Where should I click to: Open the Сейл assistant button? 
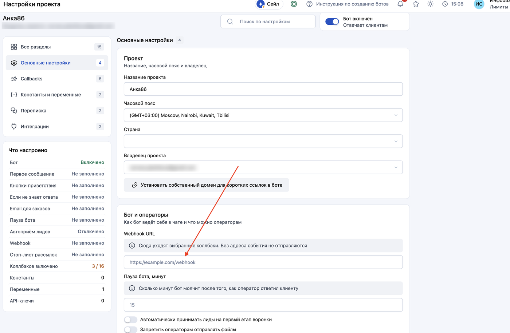pos(268,4)
